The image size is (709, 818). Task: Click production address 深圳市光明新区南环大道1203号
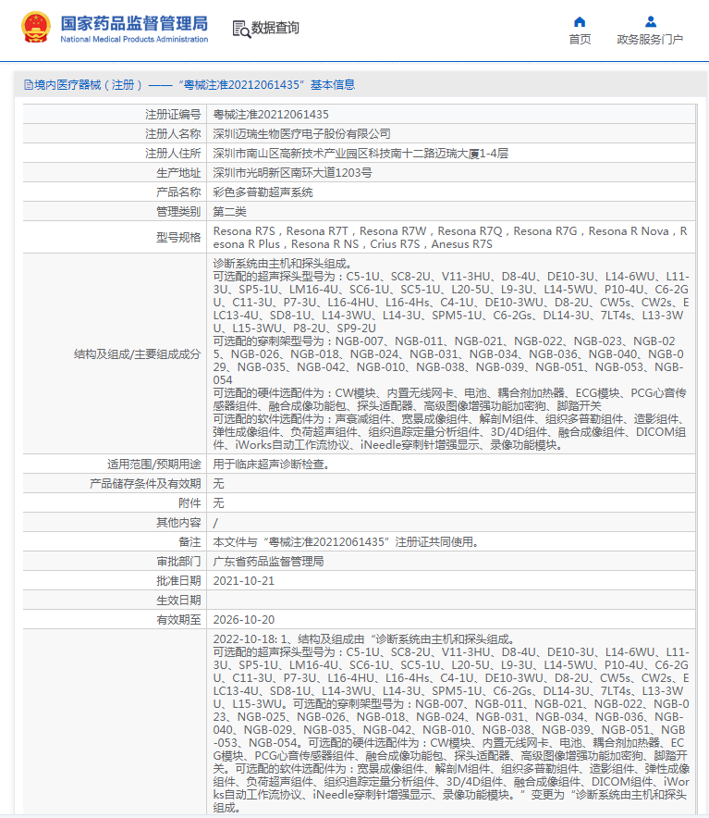coord(292,172)
